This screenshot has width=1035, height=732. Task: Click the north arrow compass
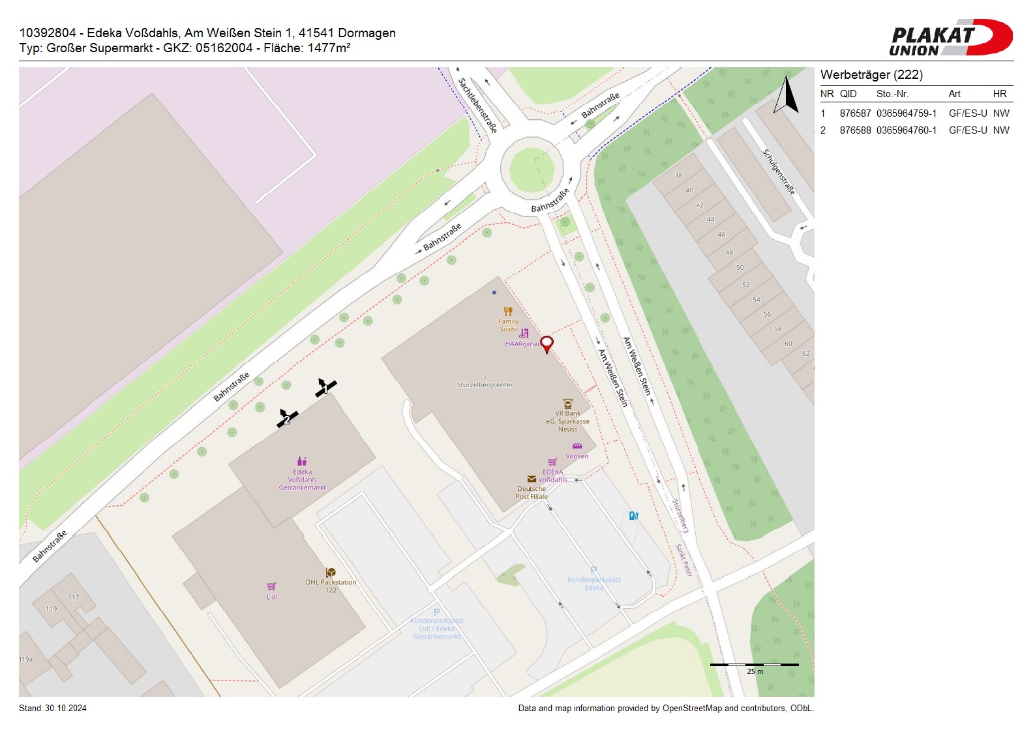tap(787, 95)
